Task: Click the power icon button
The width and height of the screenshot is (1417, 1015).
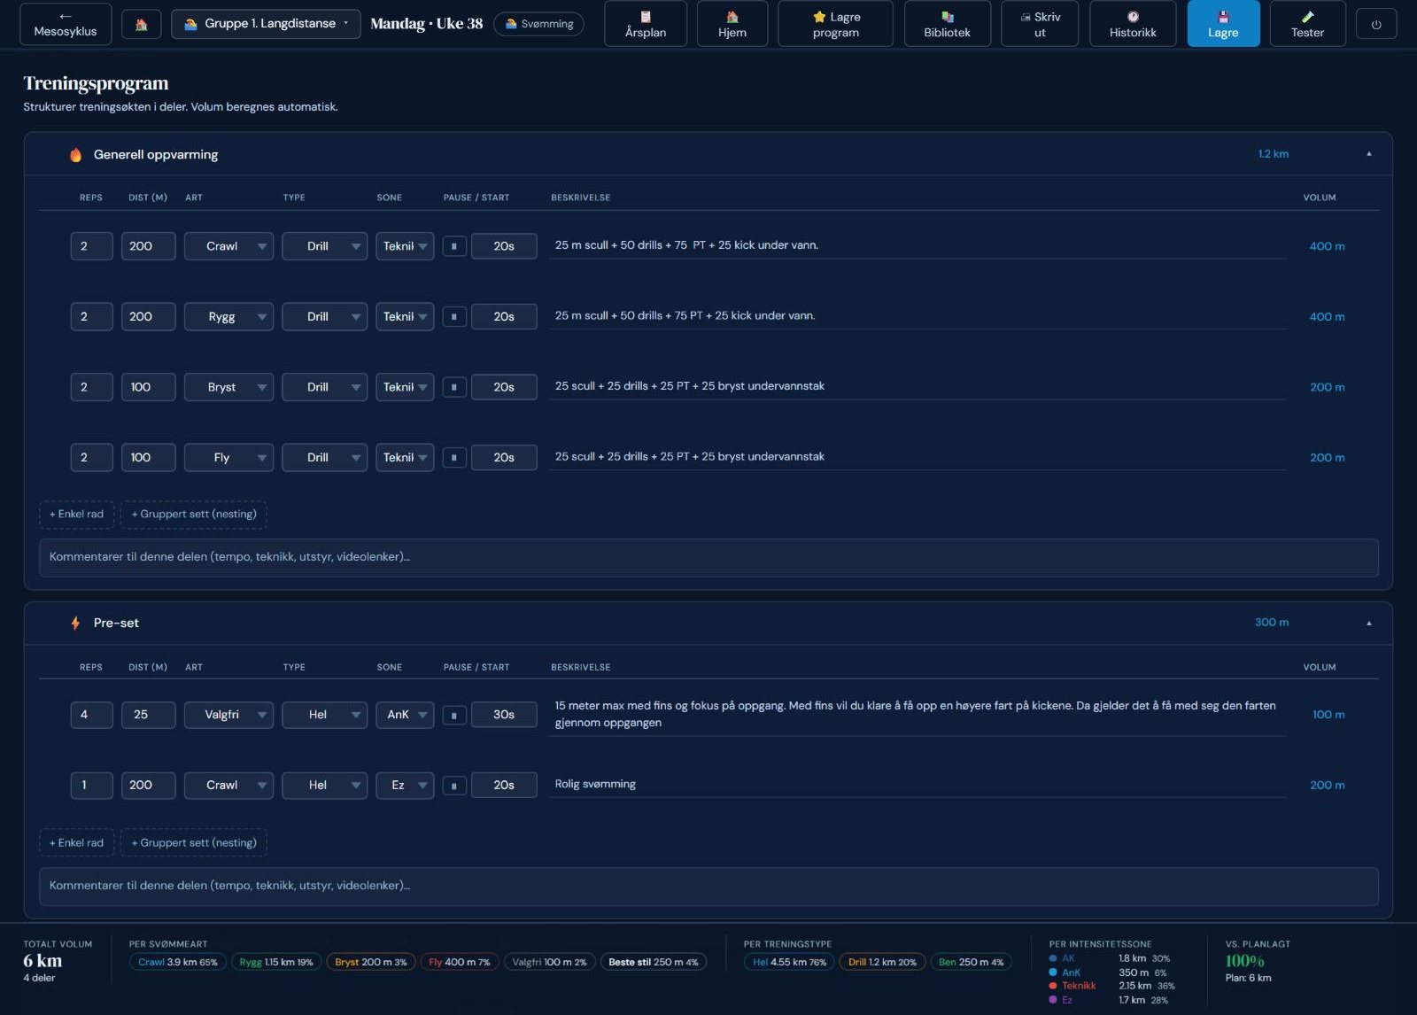Action: [1376, 25]
